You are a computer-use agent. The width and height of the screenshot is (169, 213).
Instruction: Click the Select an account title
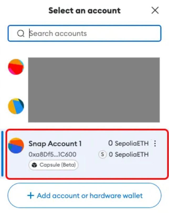(84, 10)
